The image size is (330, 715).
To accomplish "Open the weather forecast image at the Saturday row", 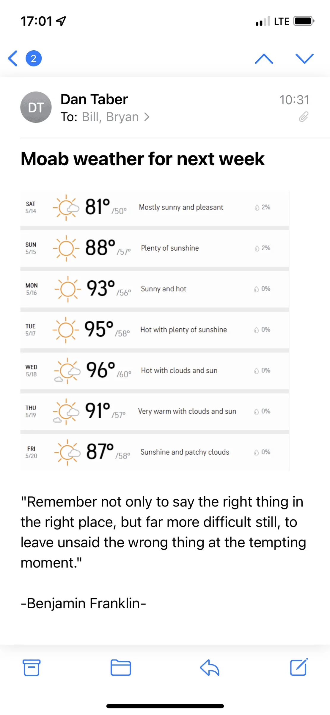I will point(155,208).
